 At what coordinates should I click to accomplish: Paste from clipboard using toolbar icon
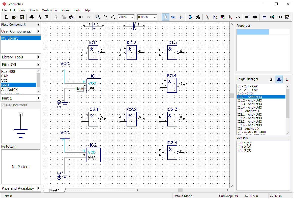coord(71,17)
